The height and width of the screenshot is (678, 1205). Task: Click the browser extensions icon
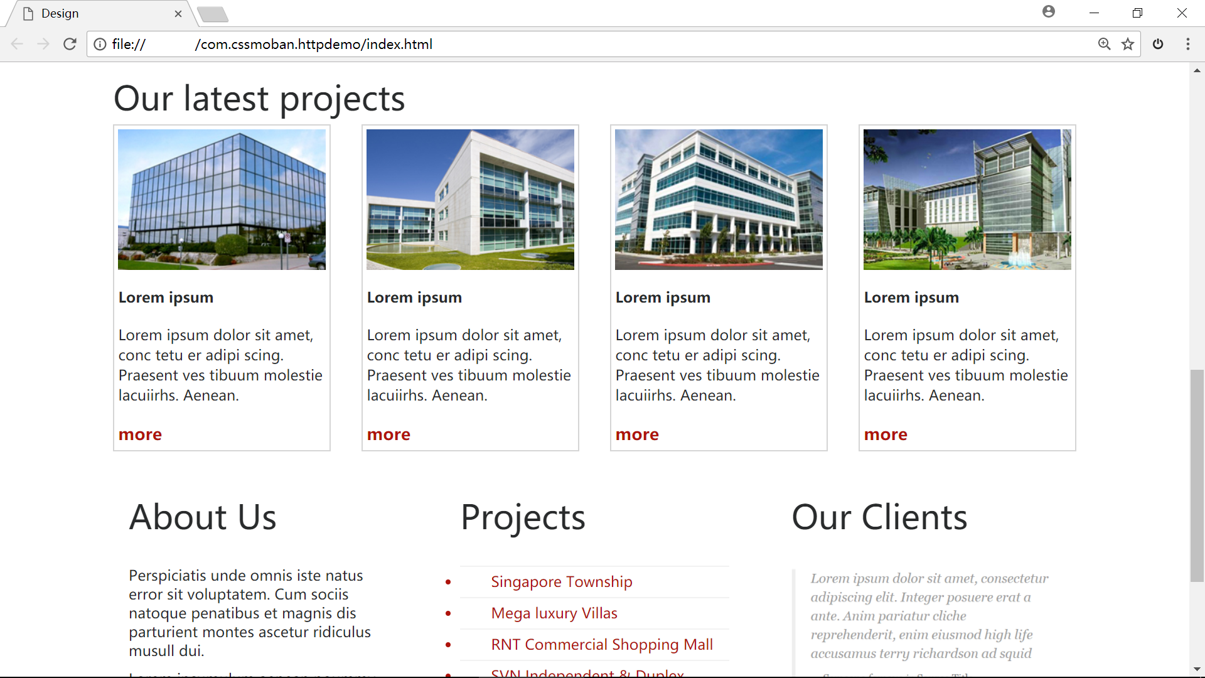1158,45
